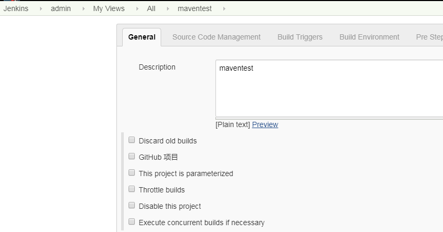443x232 pixels.
Task: Enable Execute concurrent builds if necessary
Action: pyautogui.click(x=132, y=222)
